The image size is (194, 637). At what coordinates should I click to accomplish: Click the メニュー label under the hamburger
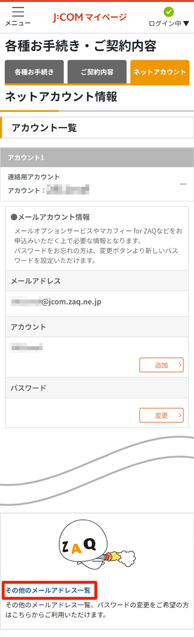click(x=18, y=23)
